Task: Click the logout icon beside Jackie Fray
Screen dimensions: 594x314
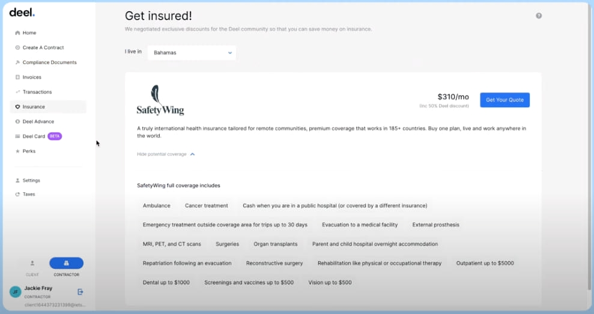Action: tap(80, 292)
